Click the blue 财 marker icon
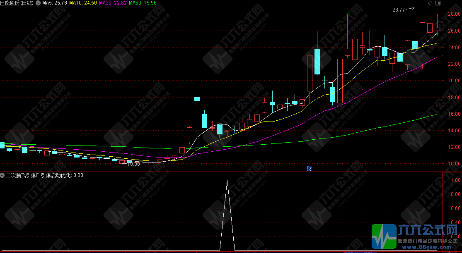The image size is (462, 253). (x=309, y=168)
